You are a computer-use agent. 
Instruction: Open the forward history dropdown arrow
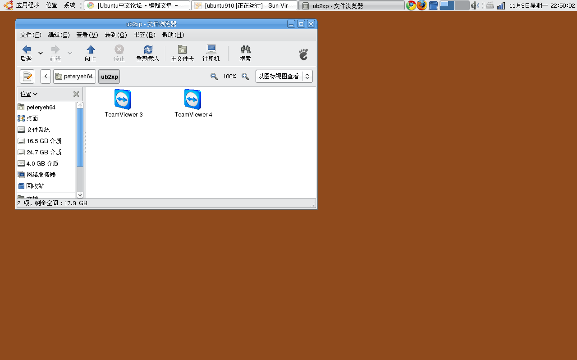pyautogui.click(x=70, y=53)
